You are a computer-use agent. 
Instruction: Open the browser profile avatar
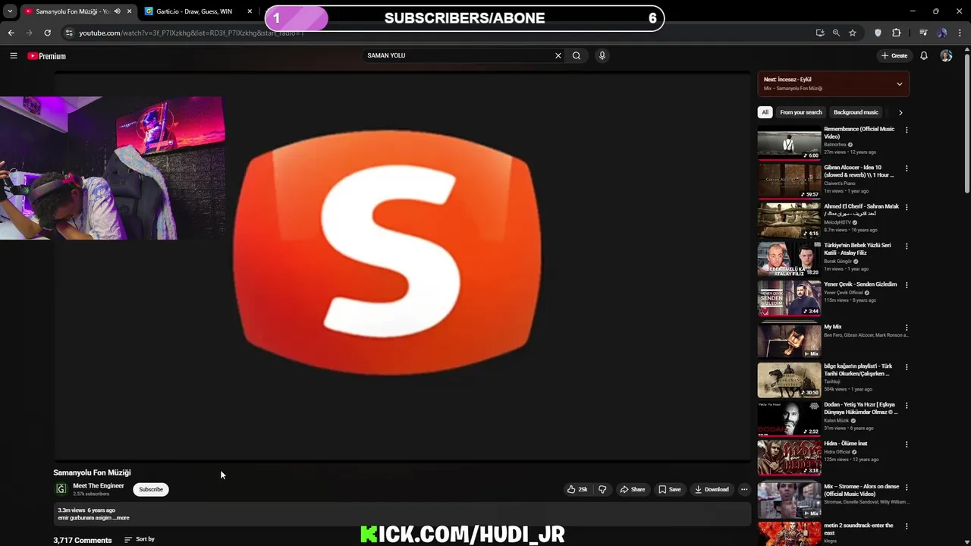point(941,33)
